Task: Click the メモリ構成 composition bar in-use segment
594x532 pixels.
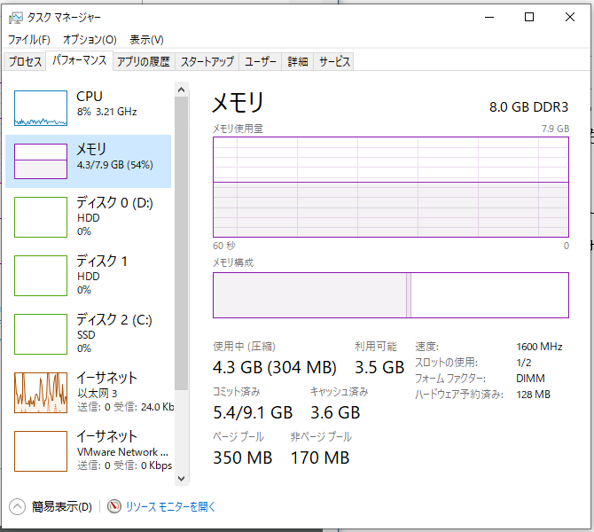Action: point(309,295)
